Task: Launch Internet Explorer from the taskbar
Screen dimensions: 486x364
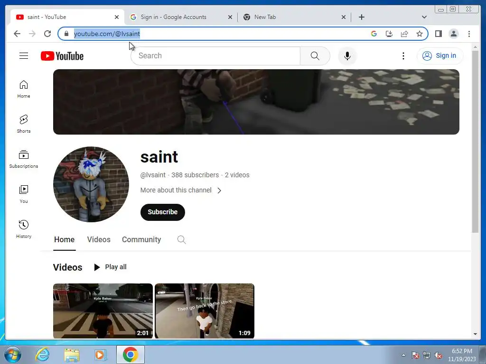Action: click(42, 355)
